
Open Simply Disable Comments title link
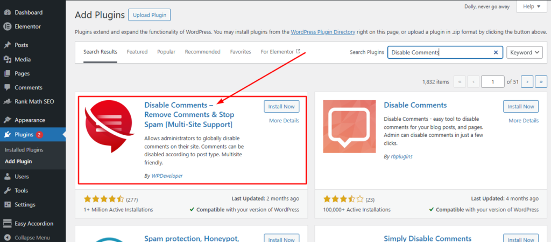pos(428,238)
